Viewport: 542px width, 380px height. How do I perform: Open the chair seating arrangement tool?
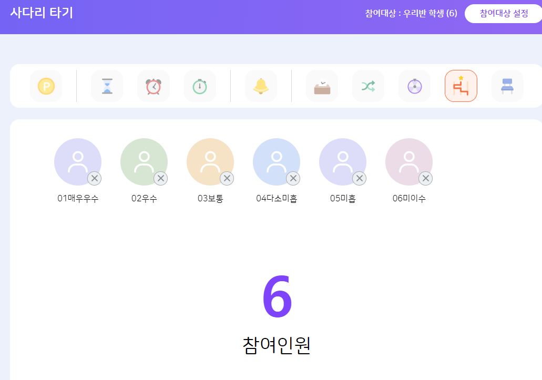507,86
